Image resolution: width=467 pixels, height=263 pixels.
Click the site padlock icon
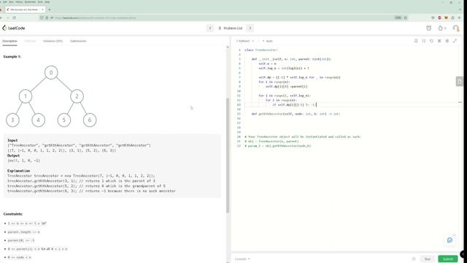[47, 18]
